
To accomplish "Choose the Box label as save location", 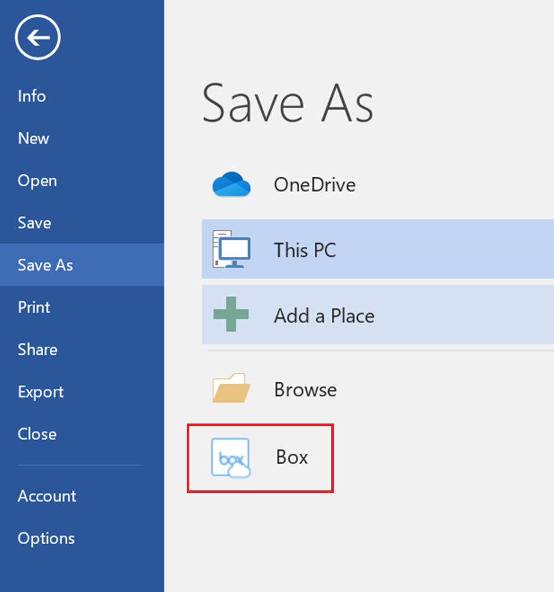I will tap(292, 457).
